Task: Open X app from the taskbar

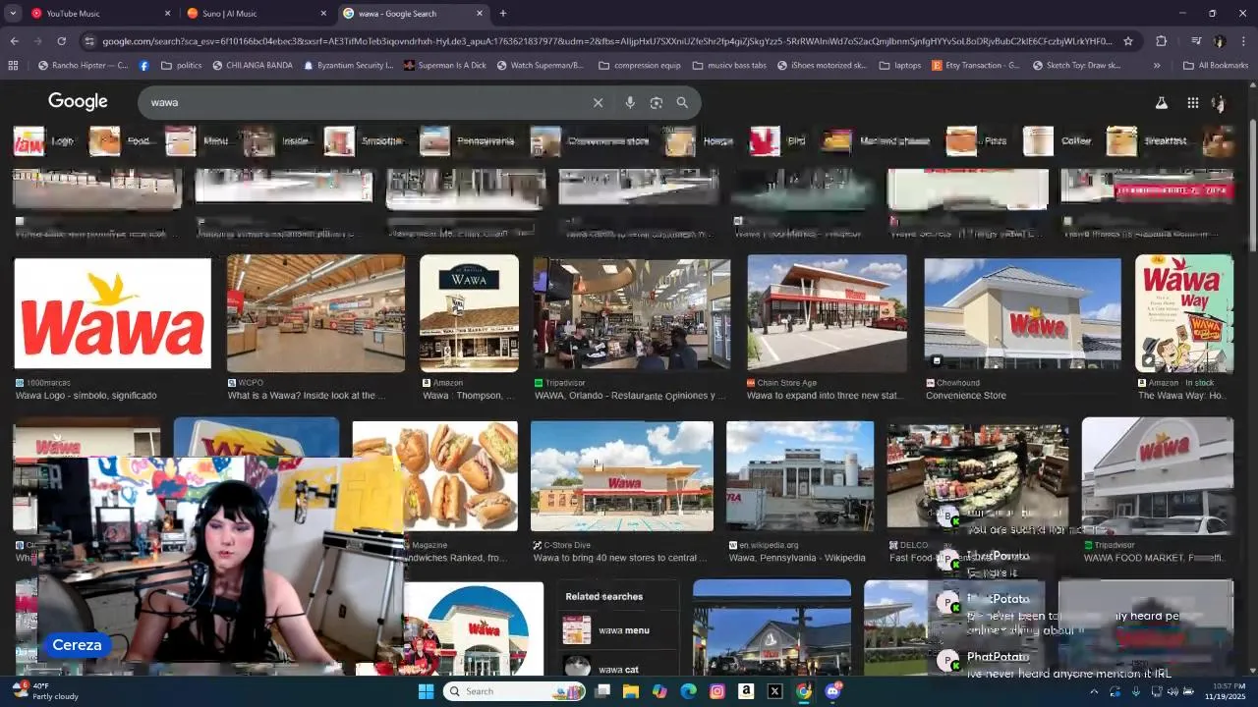Action: click(x=774, y=691)
